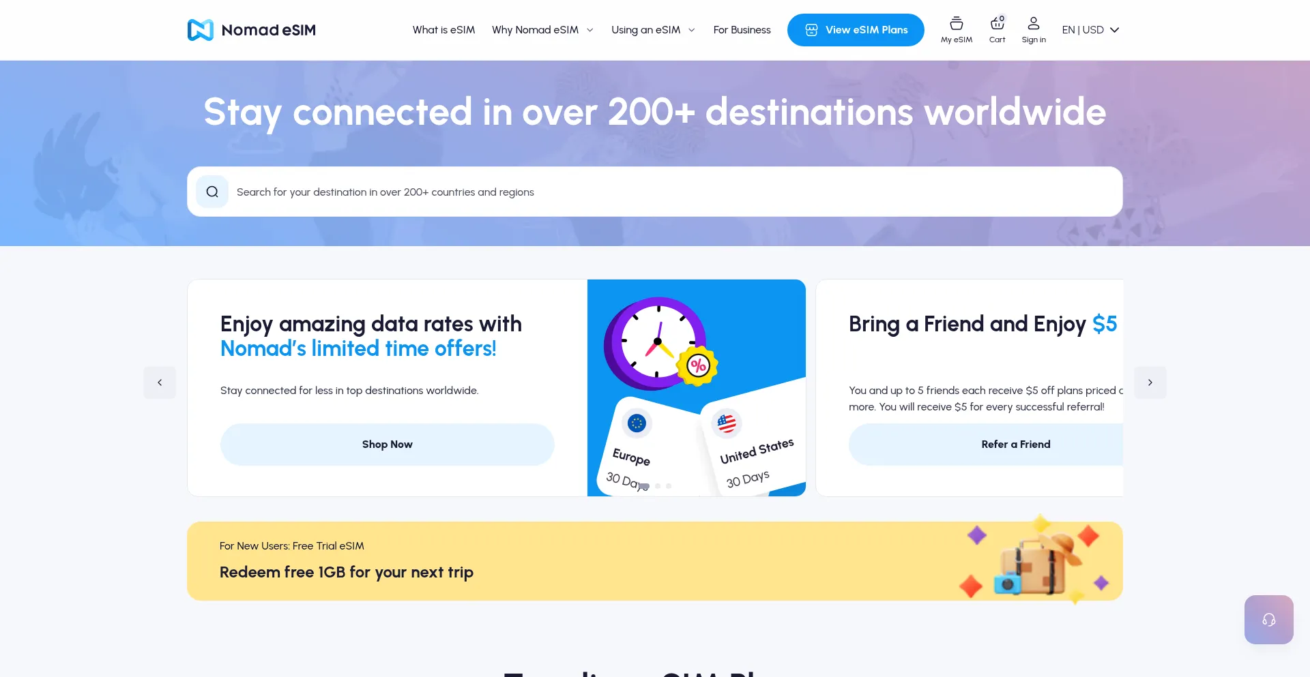1310x677 pixels.
Task: Click the destination search field
Action: 546,192
